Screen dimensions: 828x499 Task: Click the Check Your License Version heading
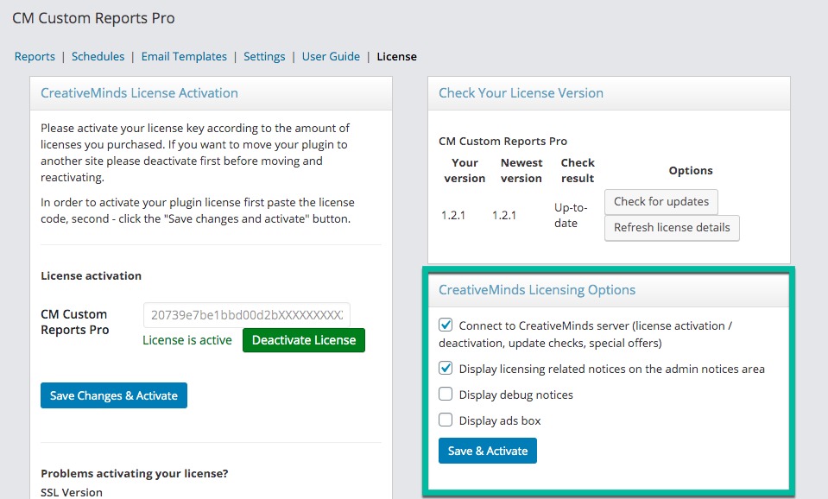[x=521, y=93]
